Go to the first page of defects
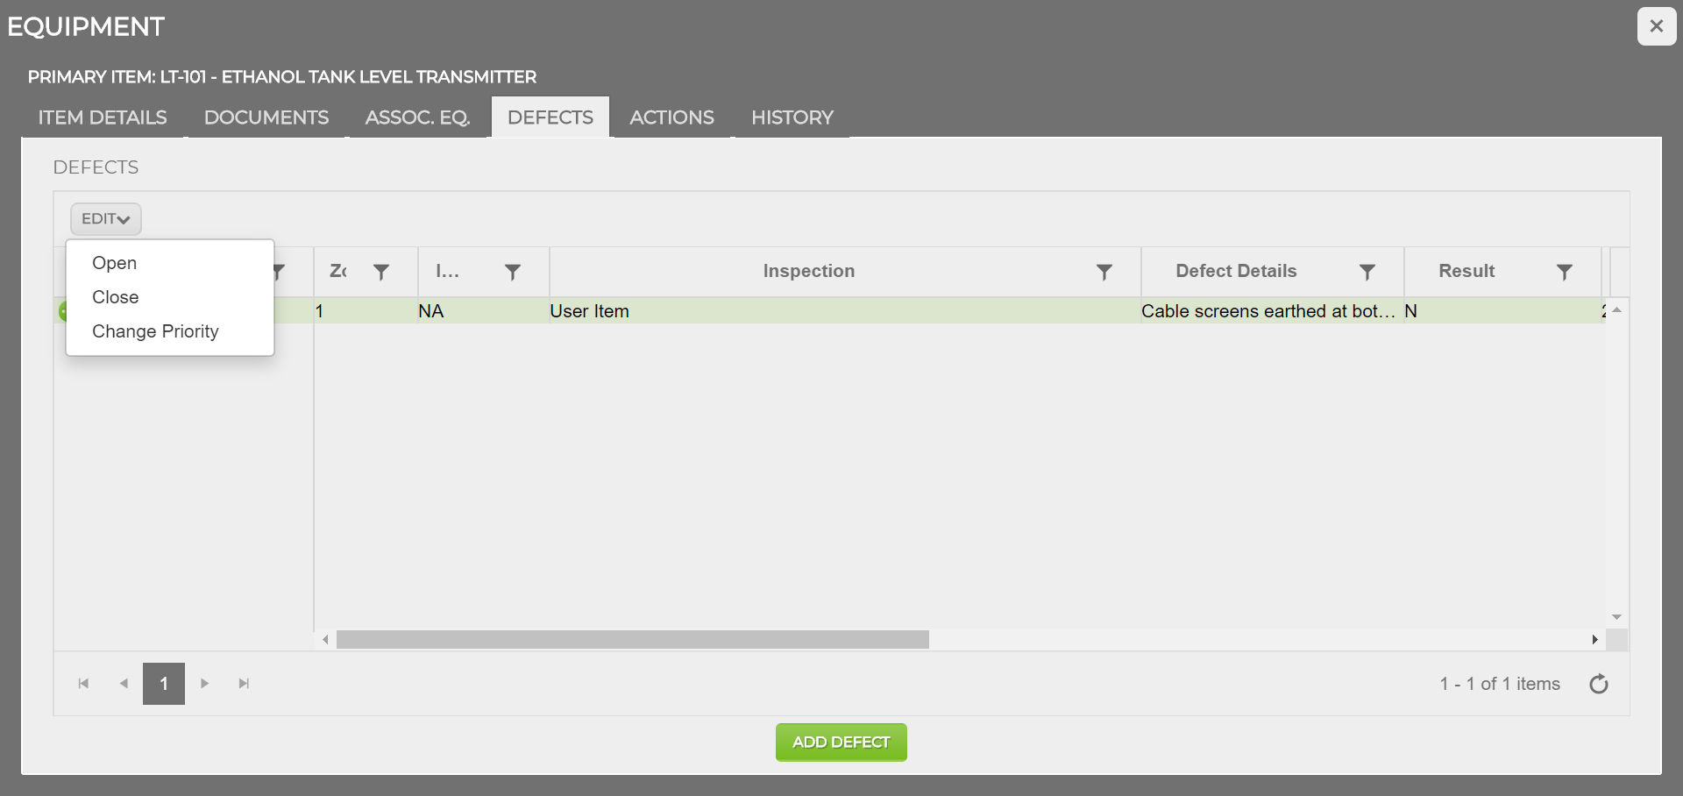 point(83,684)
